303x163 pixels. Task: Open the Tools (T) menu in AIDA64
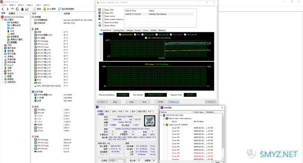pyautogui.click(x=38, y=5)
